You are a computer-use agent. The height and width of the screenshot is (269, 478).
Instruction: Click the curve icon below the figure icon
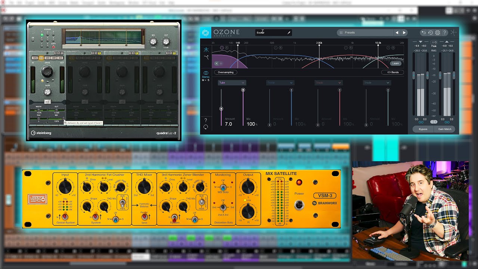[x=206, y=57]
